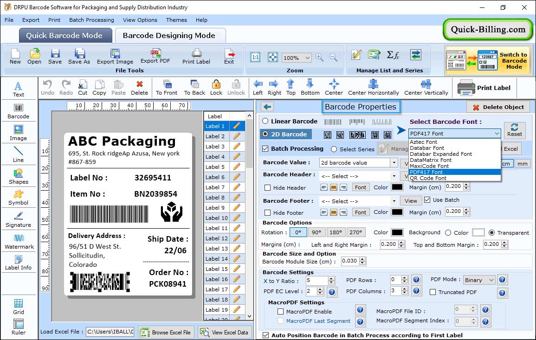536x340 pixels.
Task: Enable the Truncated PDF checkbox
Action: [x=433, y=292]
